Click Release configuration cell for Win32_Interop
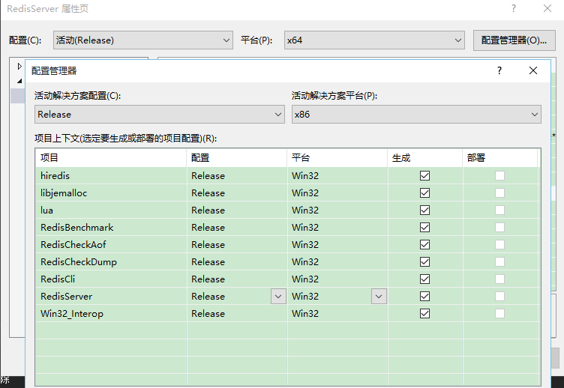The width and height of the screenshot is (564, 388). point(237,314)
